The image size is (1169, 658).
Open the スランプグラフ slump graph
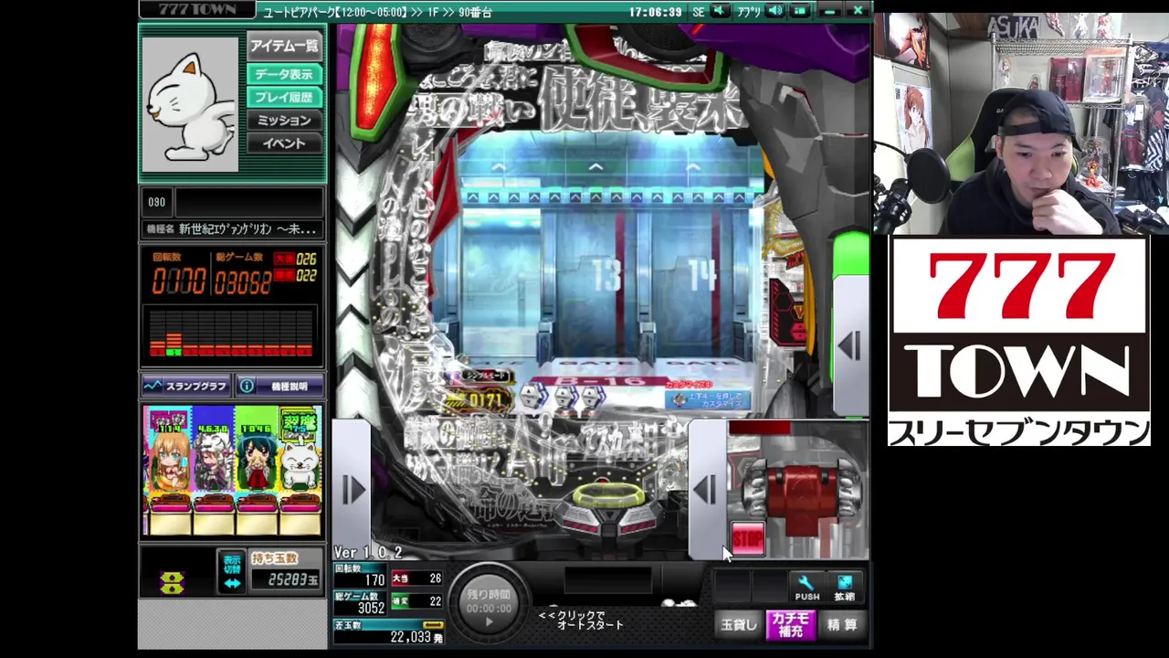click(186, 387)
